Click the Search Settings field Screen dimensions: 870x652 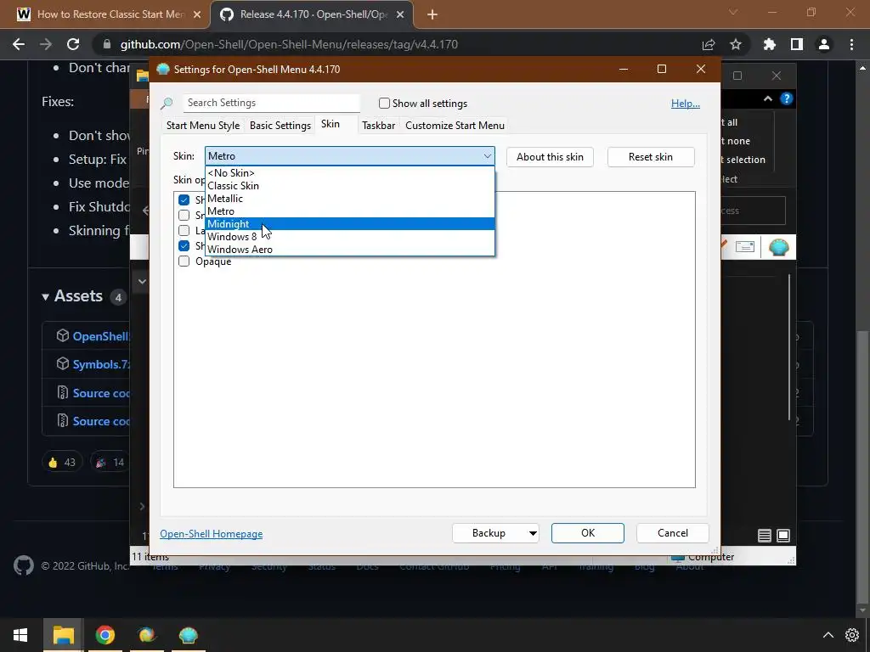coord(272,103)
